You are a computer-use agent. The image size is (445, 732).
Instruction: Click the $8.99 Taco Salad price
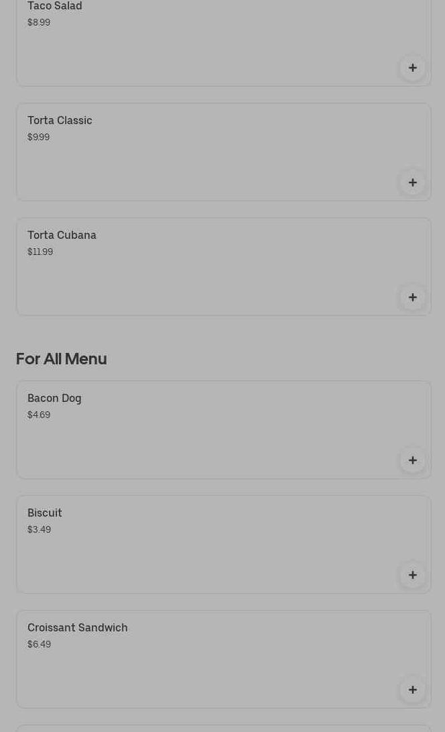coord(39,23)
